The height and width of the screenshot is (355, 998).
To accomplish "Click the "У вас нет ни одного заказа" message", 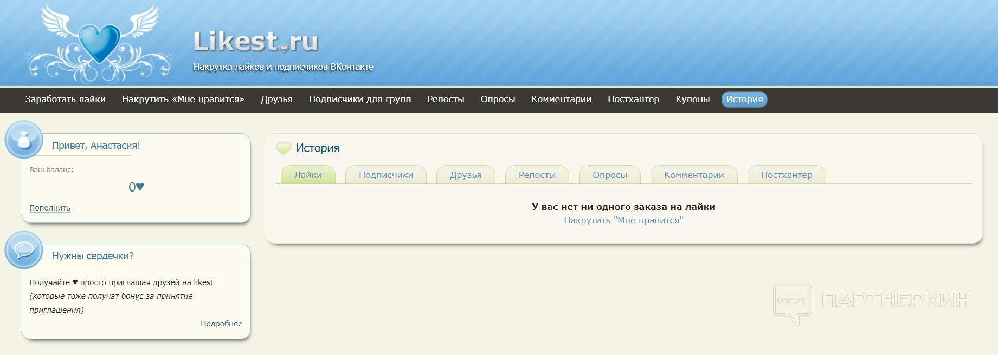I will click(623, 207).
